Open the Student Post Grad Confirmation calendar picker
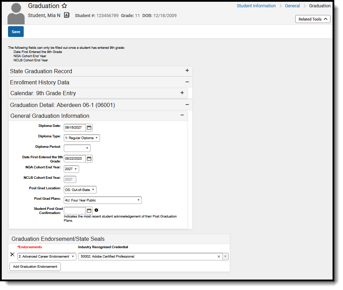The width and height of the screenshot is (343, 290). [89, 210]
